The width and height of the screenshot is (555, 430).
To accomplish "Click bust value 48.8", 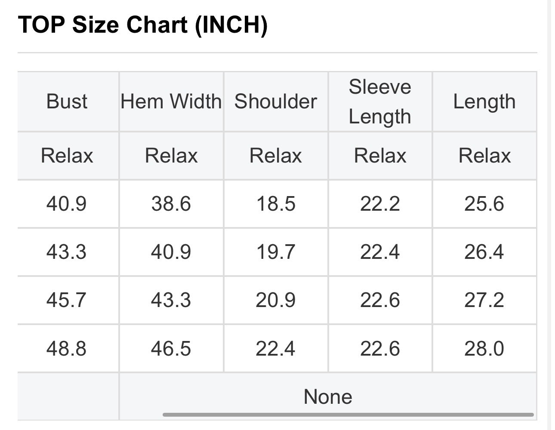I will point(67,348).
